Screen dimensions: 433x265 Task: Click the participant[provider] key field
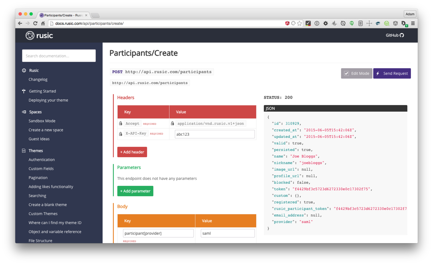click(158, 233)
